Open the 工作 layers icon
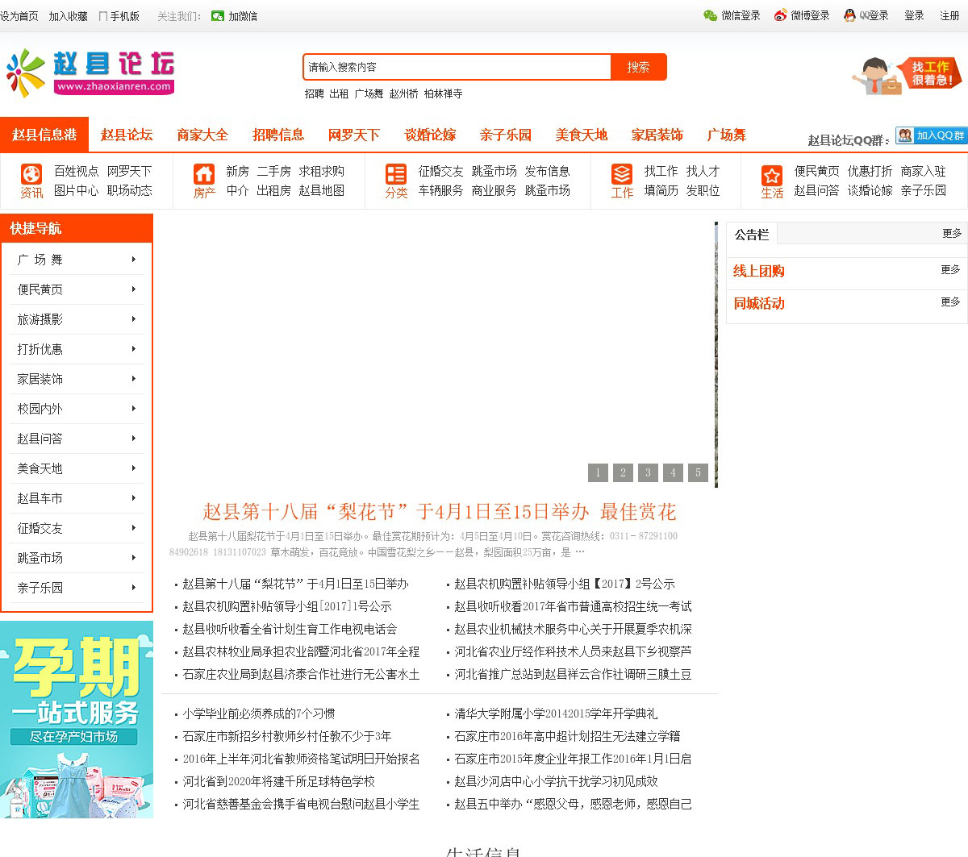968x857 pixels. tap(622, 174)
